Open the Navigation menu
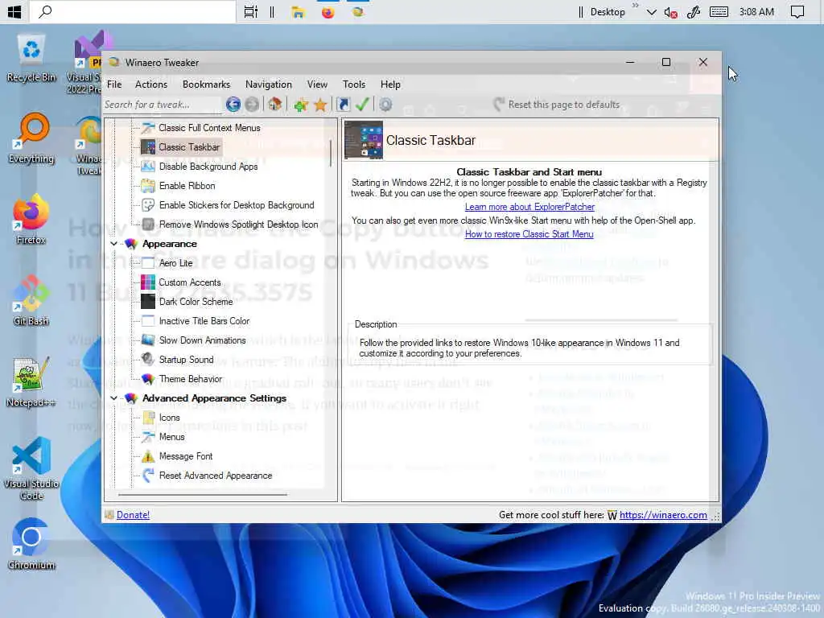The image size is (824, 618). click(x=269, y=84)
